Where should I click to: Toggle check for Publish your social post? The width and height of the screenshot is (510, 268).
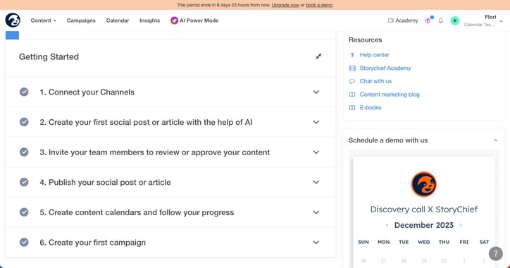coord(24,182)
